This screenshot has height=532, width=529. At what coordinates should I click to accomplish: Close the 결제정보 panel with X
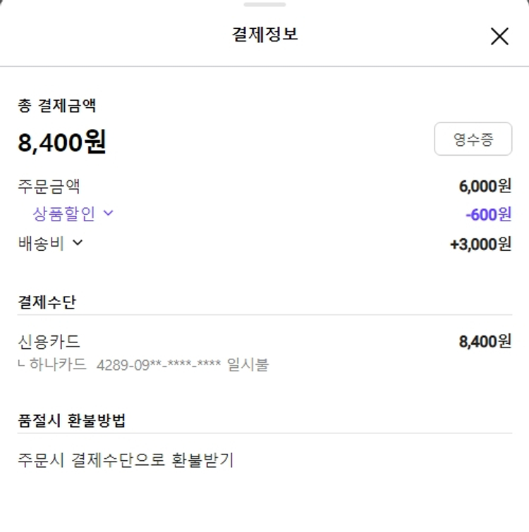point(499,37)
